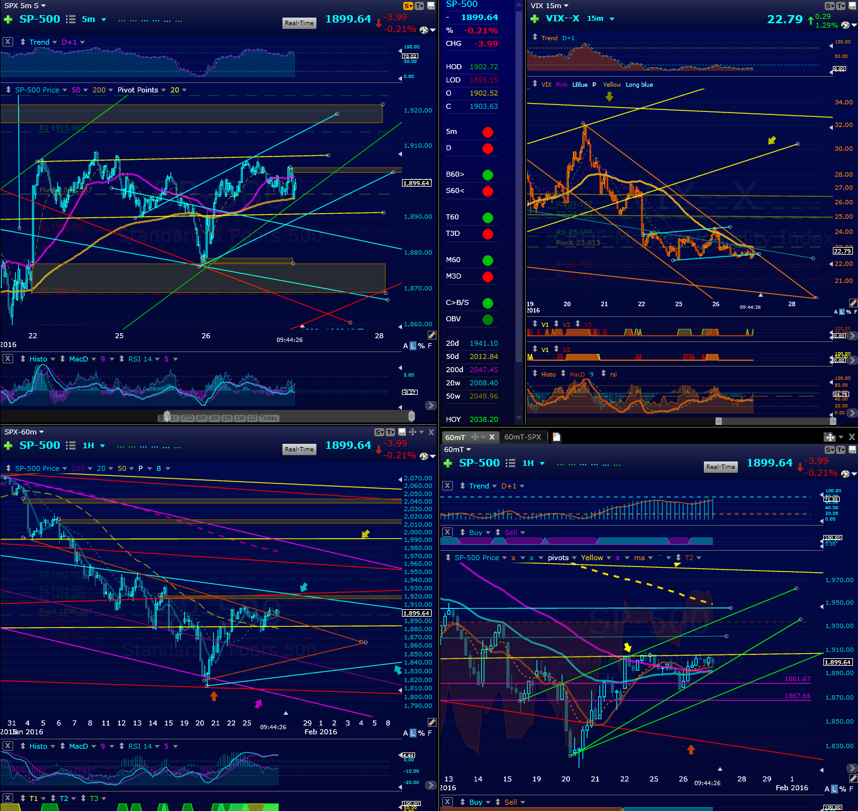Click the SP-500 symbol name in SPX 5m chart
Image resolution: width=858 pixels, height=811 pixels.
40,19
